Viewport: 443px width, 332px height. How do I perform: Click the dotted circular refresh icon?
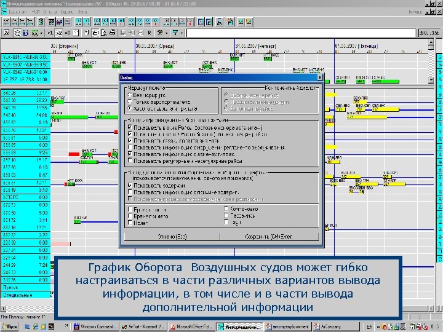tap(17, 33)
